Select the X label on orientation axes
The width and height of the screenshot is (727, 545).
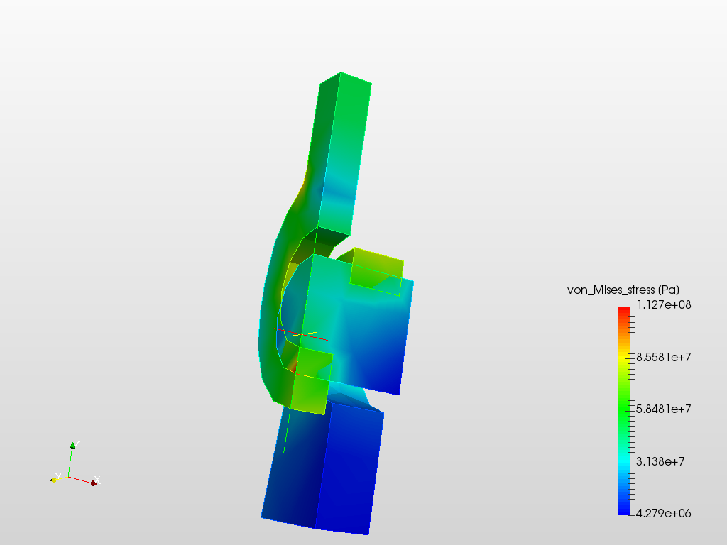point(97,480)
